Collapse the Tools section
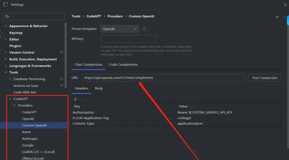 point(6,72)
